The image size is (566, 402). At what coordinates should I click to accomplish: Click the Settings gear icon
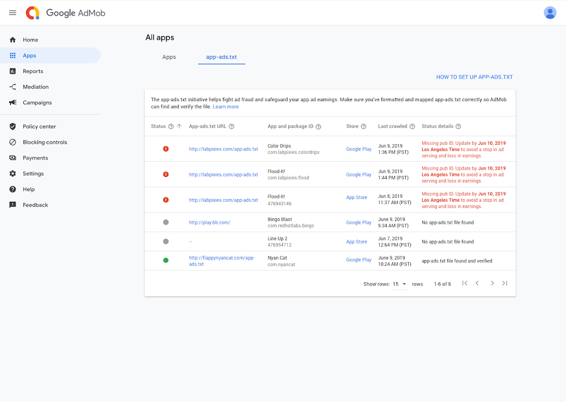[x=12, y=174]
